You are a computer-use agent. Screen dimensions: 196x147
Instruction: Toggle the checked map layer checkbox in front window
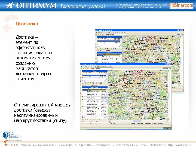[137, 123]
